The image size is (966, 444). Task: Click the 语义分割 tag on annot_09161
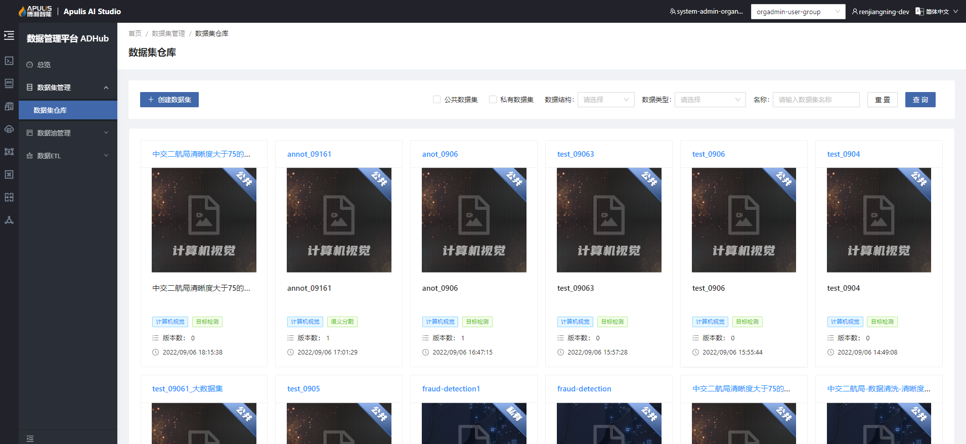[342, 322]
